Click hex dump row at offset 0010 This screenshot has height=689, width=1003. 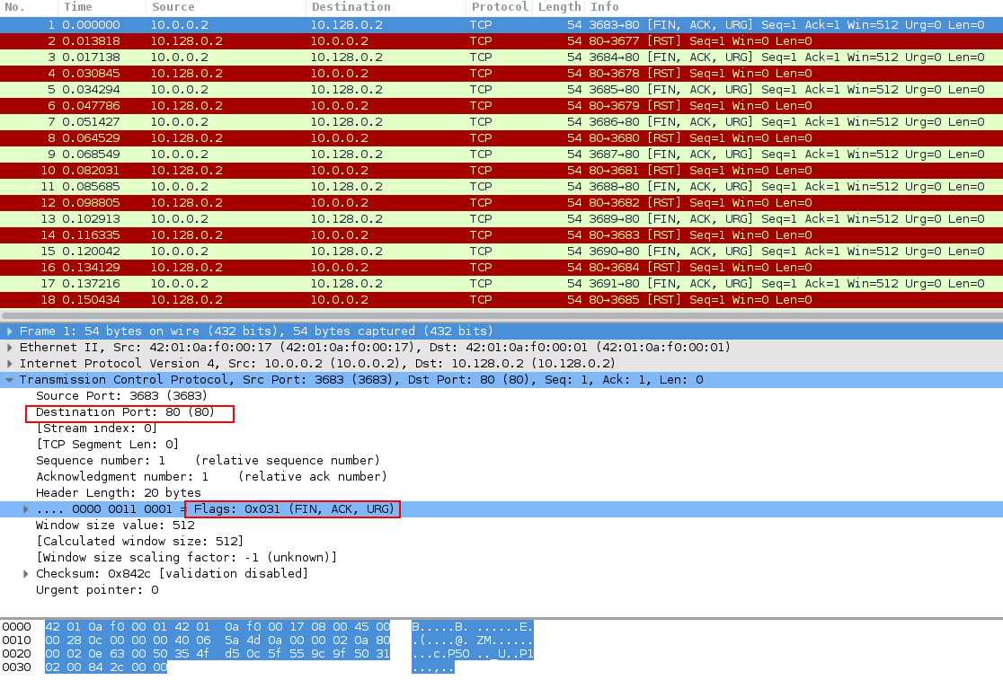(x=217, y=640)
